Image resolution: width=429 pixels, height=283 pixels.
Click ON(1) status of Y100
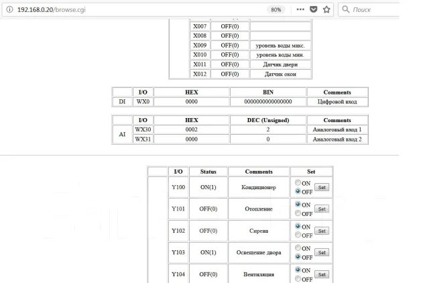pyautogui.click(x=208, y=187)
